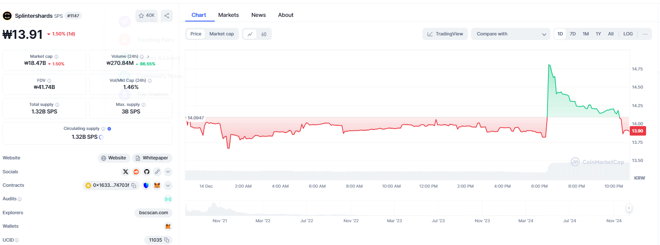
Task: Show info tooltip for Total supply
Action: 57,105
